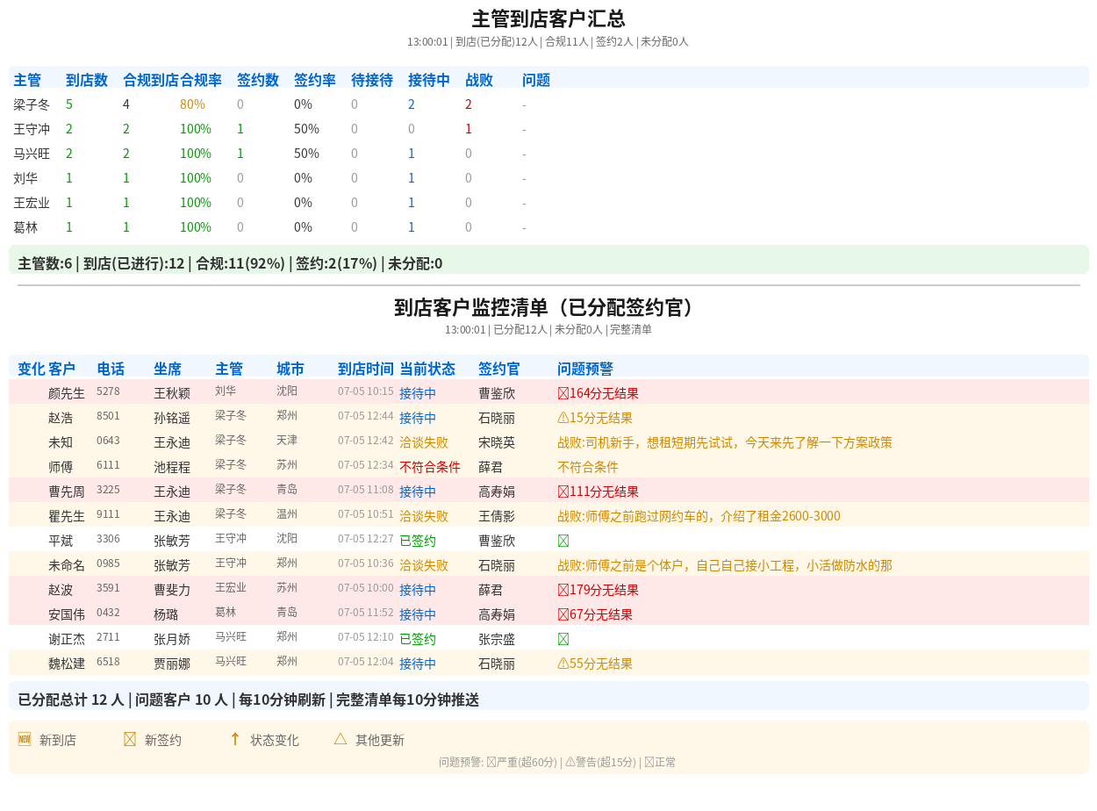Click the 战败 column header
The height and width of the screenshot is (811, 1097).
click(479, 80)
